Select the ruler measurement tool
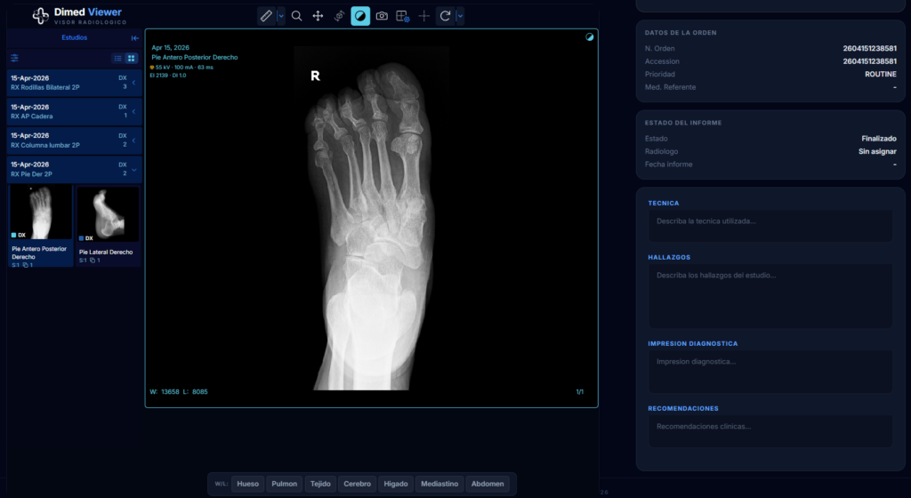The width and height of the screenshot is (911, 498). pos(266,16)
